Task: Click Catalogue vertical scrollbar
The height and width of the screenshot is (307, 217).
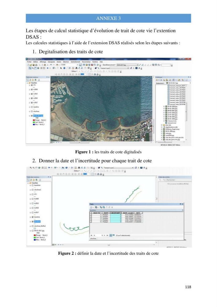Action: pyautogui.click(x=186, y=112)
